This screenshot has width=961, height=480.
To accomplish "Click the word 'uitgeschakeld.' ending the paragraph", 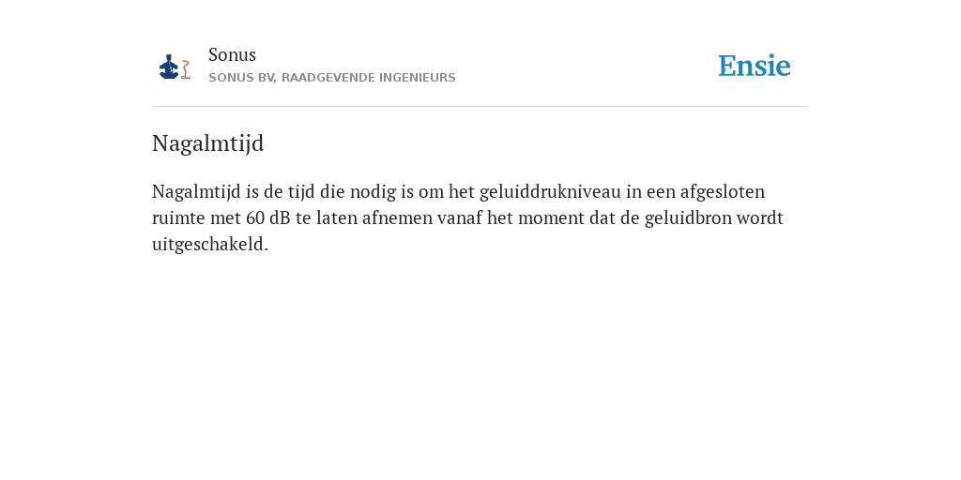I will (x=210, y=245).
